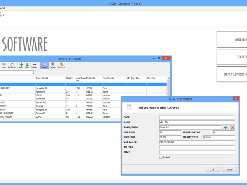Edit the selected customer record
The width and height of the screenshot is (247, 185).
coord(27,65)
